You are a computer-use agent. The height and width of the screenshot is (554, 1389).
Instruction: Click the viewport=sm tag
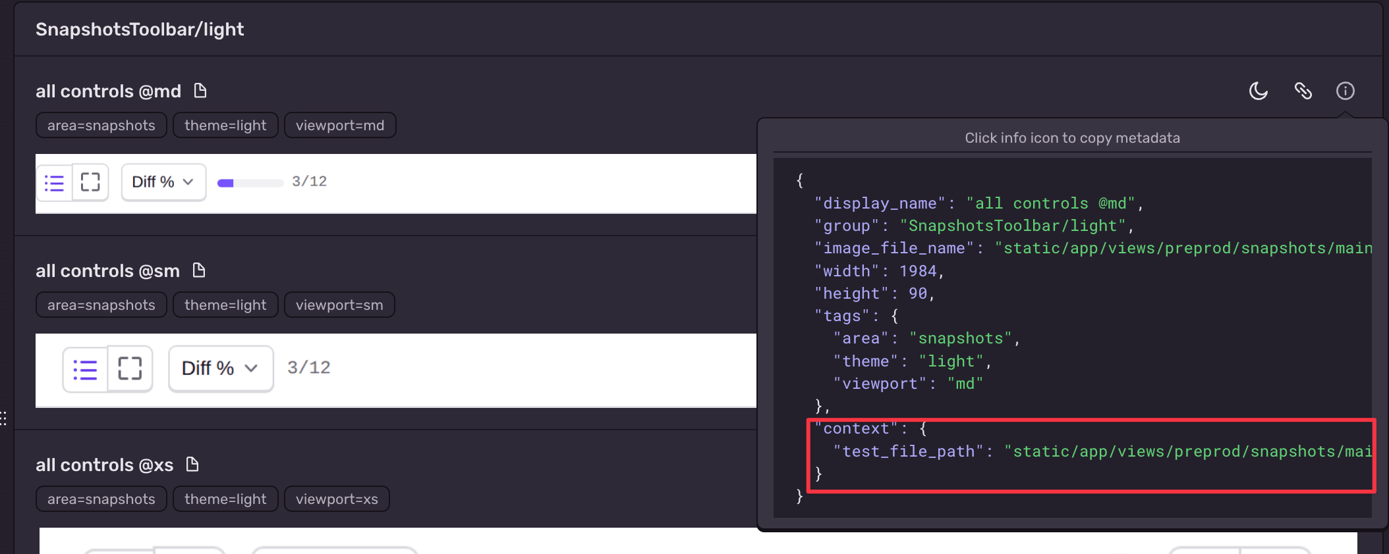tap(339, 305)
